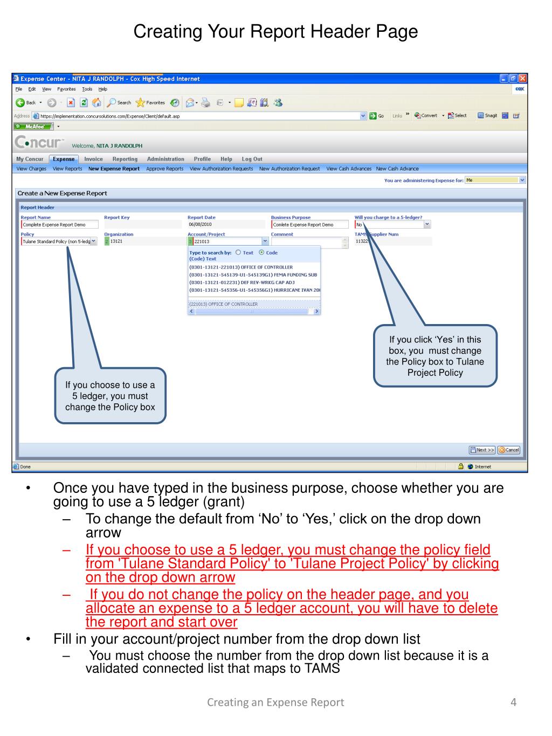
Task: Switch to the Administration tab
Action: point(165,159)
